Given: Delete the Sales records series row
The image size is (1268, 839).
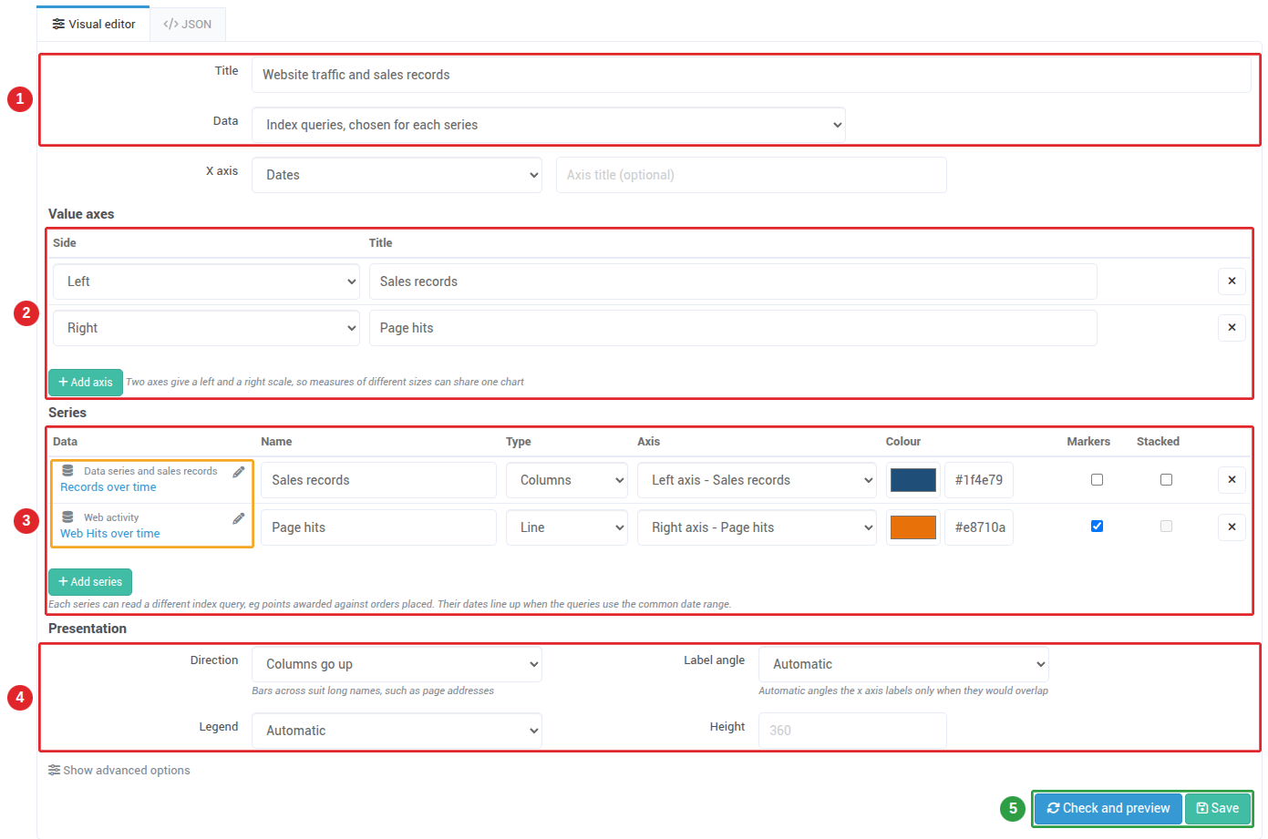Looking at the screenshot, I should tap(1232, 480).
